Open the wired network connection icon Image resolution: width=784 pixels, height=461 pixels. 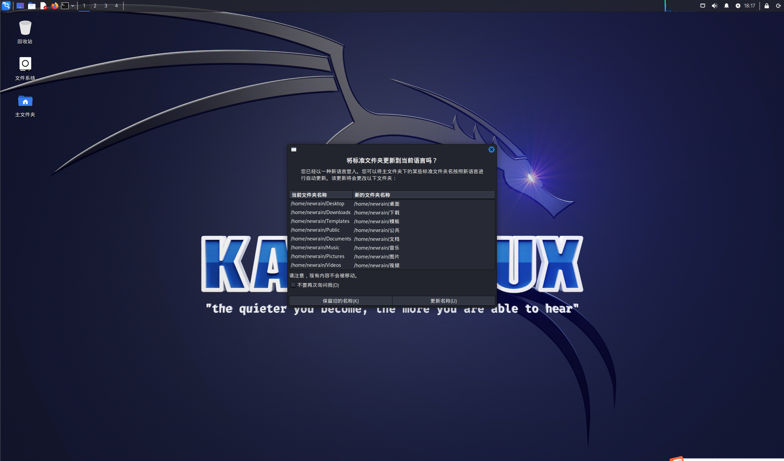click(703, 6)
